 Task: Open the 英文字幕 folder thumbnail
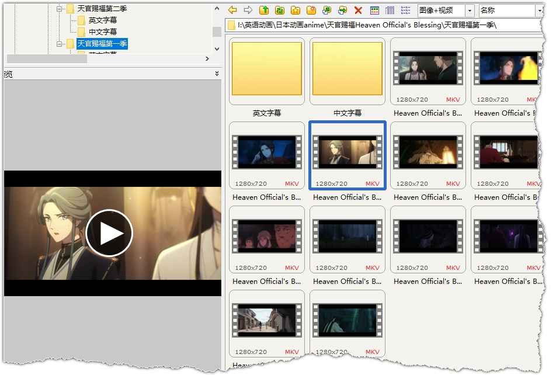[x=267, y=71]
